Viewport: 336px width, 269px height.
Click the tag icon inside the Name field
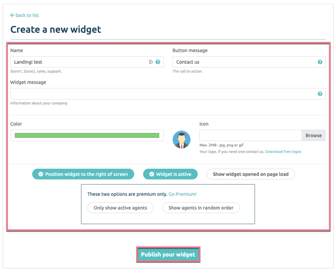pyautogui.click(x=150, y=62)
